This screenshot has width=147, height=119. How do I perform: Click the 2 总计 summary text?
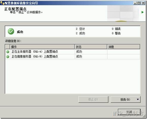pos(80,29)
